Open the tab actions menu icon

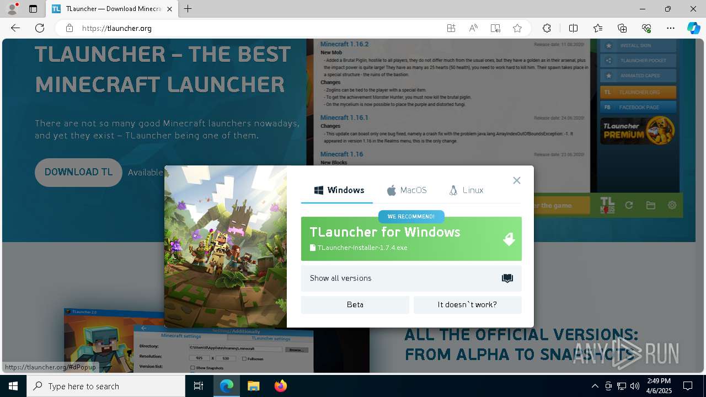pos(33,9)
